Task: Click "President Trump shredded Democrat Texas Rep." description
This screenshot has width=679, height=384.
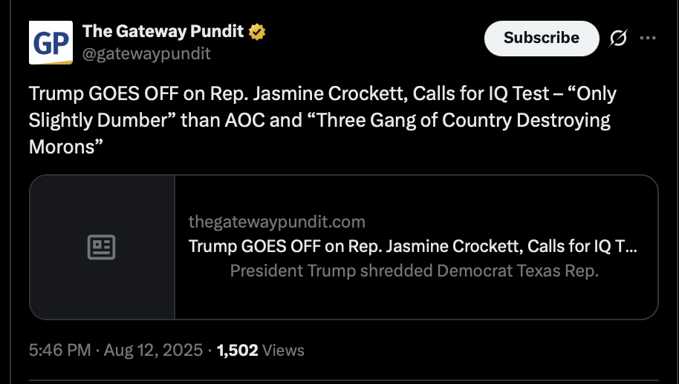Action: [x=414, y=271]
